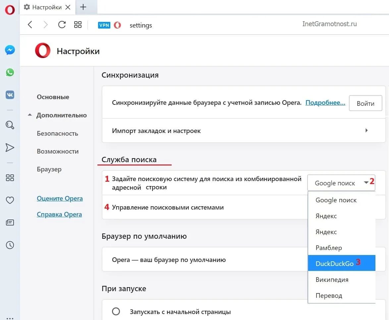Expand Импорт закладок и настроек
389x320 pixels.
tap(244, 131)
